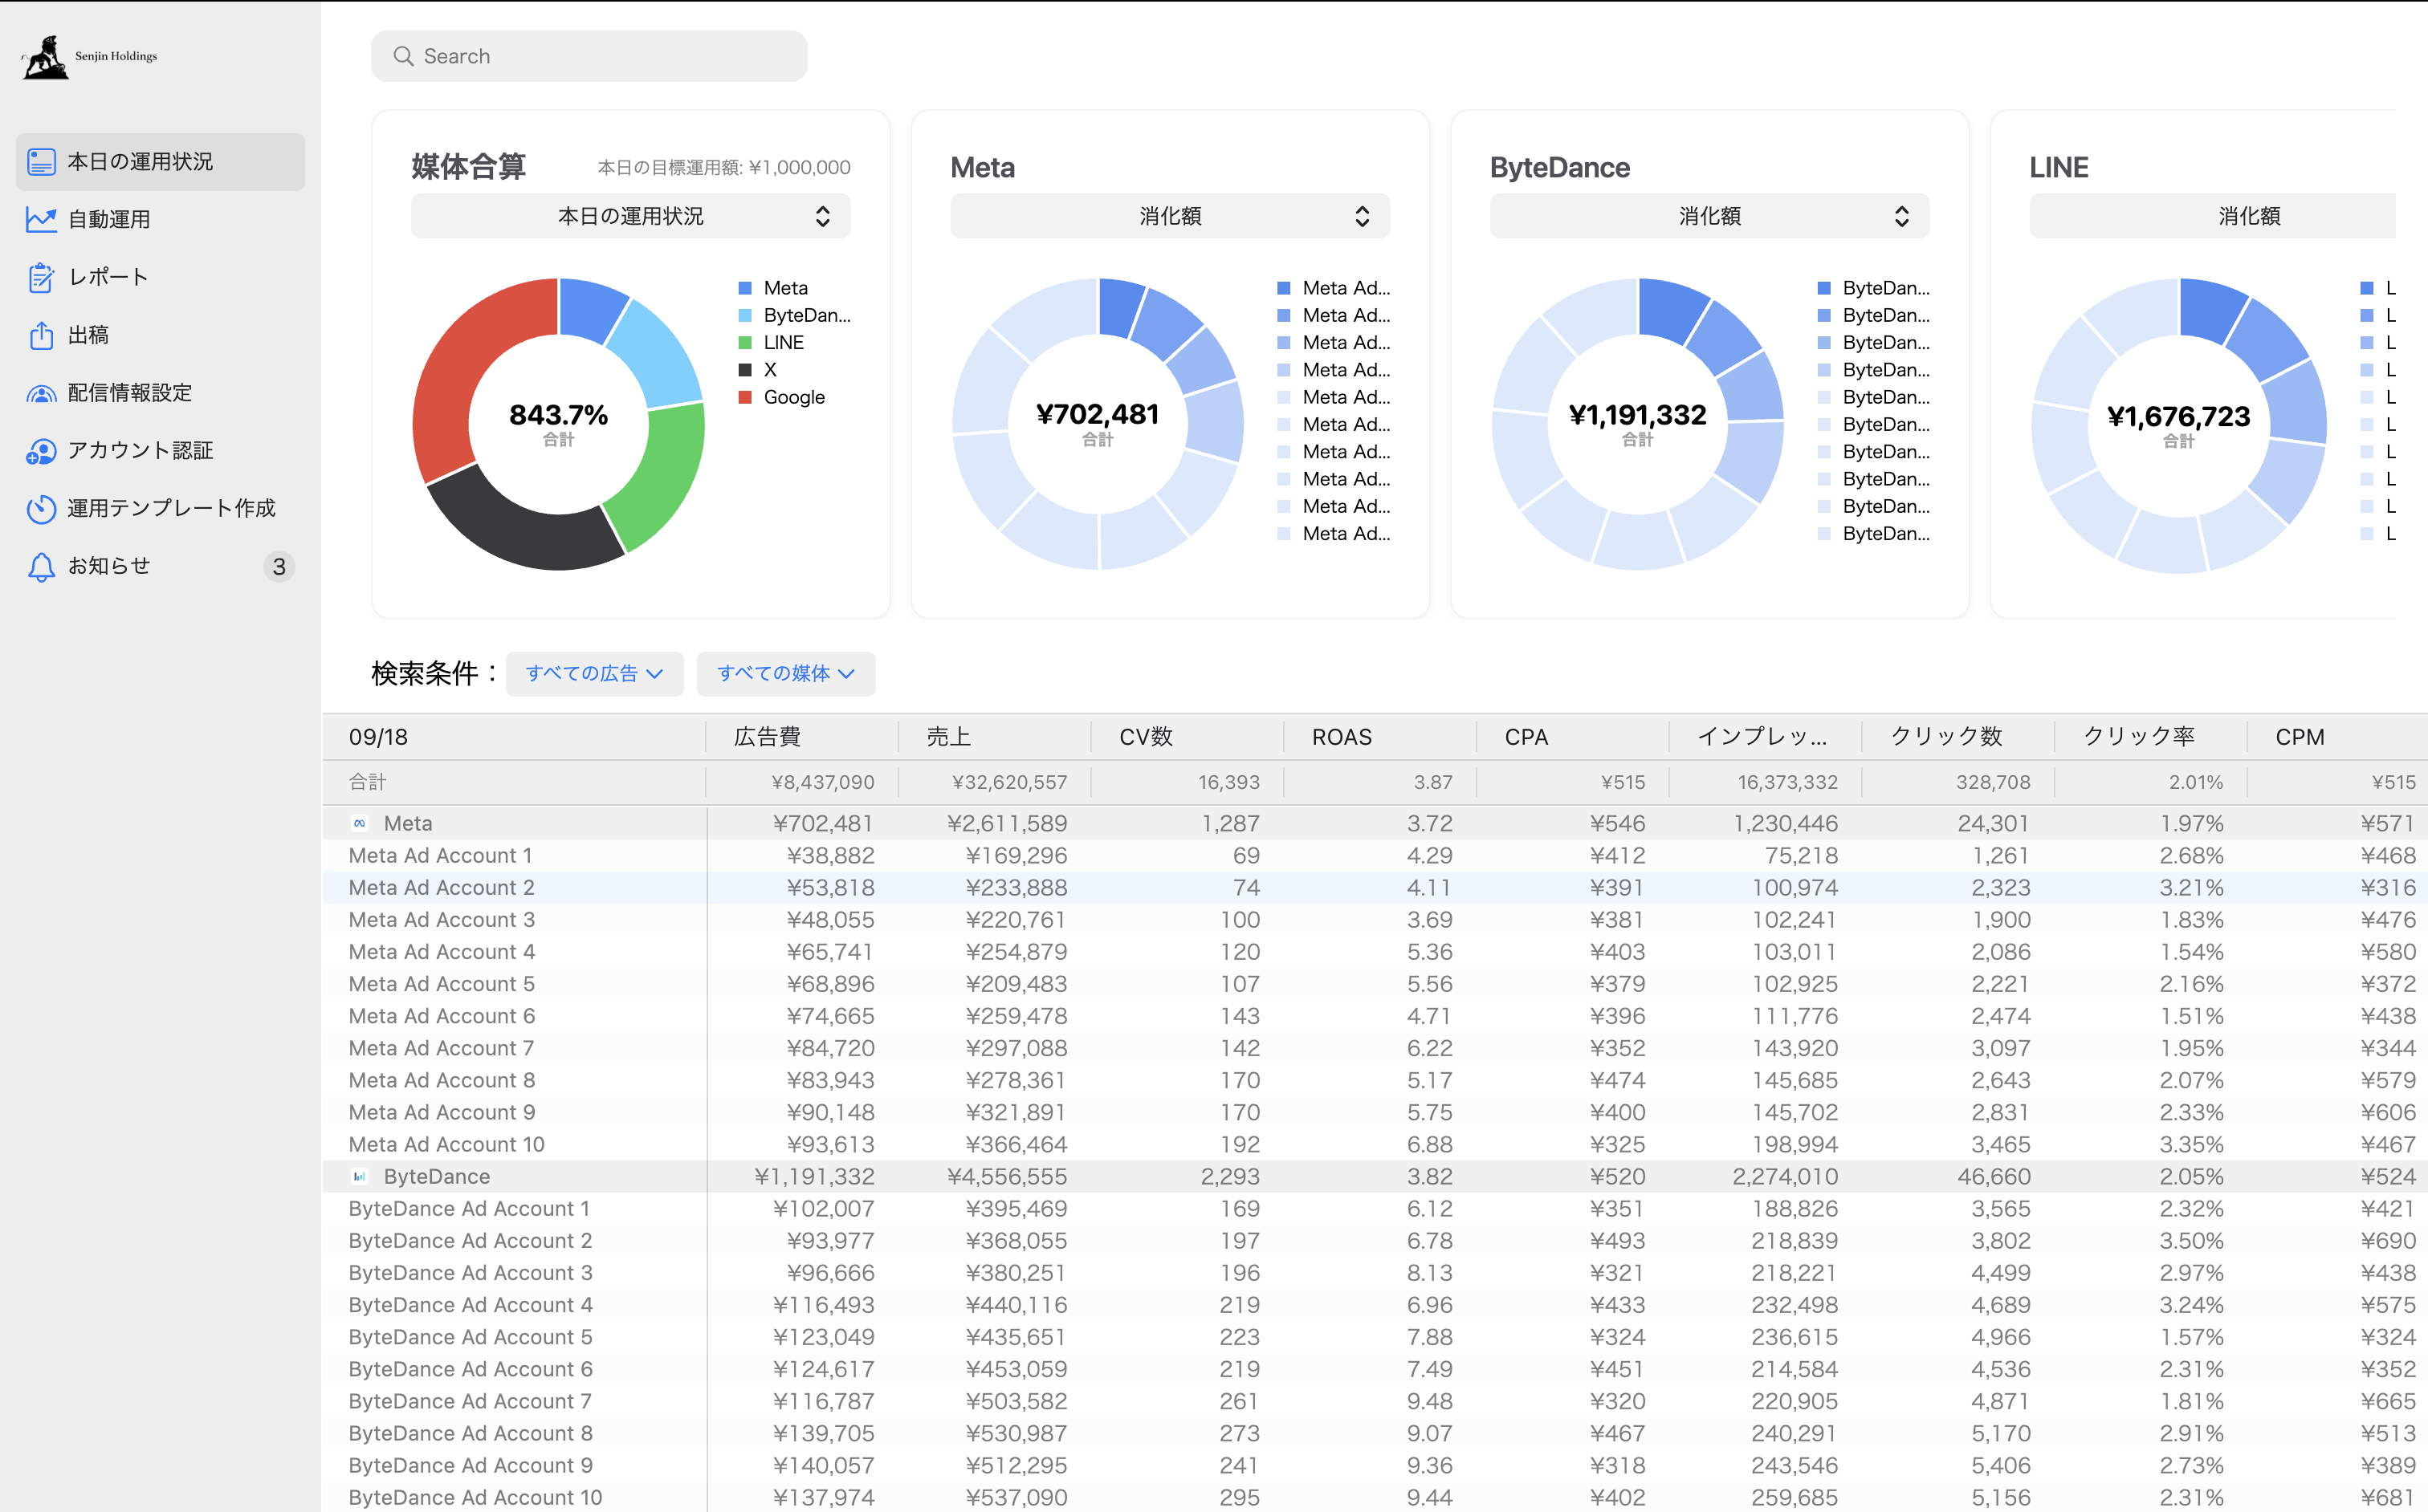Open the 本日の運用状況 dropdown in 媒体合算 card

point(630,216)
